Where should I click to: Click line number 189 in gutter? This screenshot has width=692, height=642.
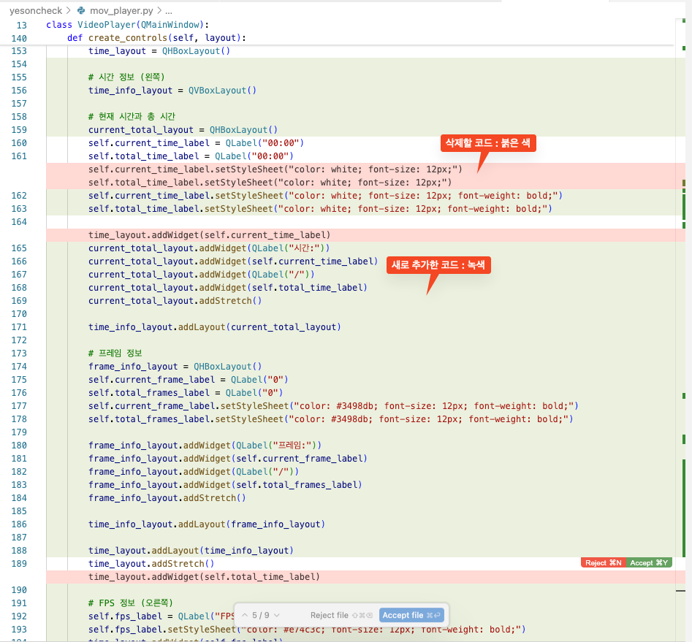pos(19,563)
